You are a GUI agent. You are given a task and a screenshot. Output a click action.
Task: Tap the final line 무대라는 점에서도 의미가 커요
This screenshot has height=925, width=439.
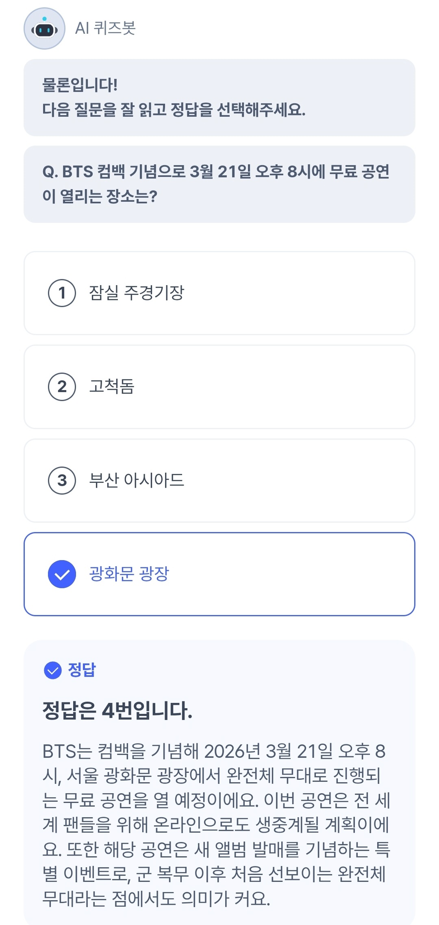[x=156, y=899]
